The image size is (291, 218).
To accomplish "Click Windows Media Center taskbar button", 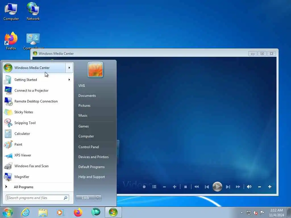I will click(113, 212).
